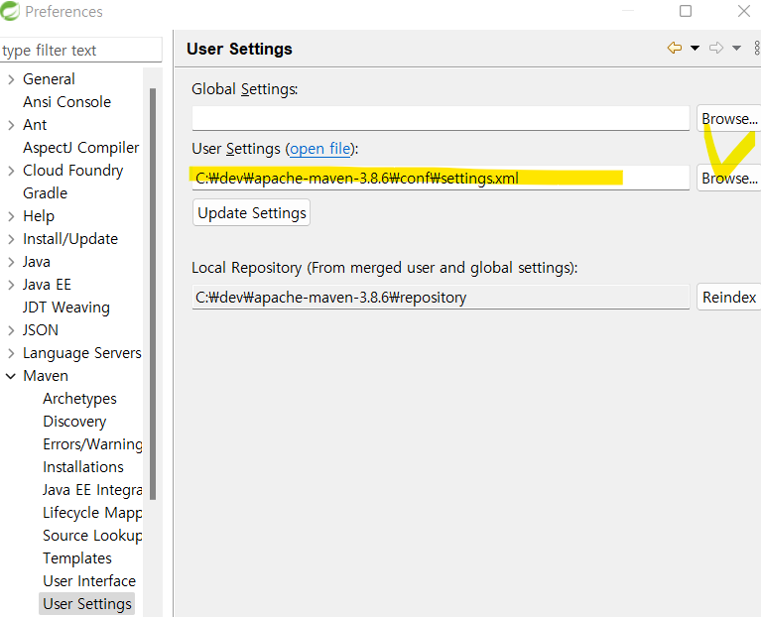Screen dimensions: 761x617
Task: Select Ant label in tree
Action: [x=35, y=125]
